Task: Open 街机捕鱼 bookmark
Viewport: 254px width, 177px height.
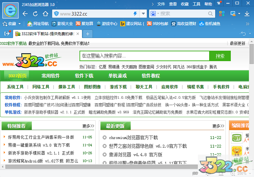Action: [x=210, y=24]
